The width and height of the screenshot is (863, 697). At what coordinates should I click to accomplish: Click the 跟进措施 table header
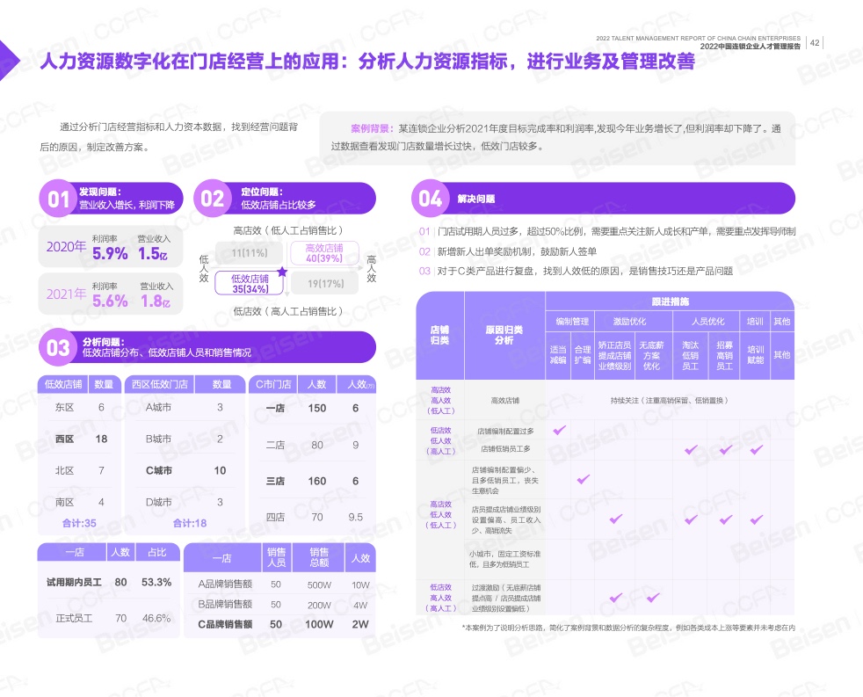(670, 301)
